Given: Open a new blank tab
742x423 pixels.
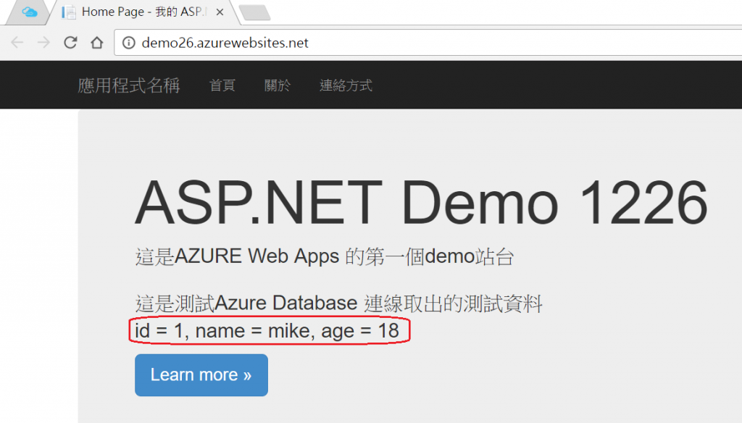Looking at the screenshot, I should point(254,13).
